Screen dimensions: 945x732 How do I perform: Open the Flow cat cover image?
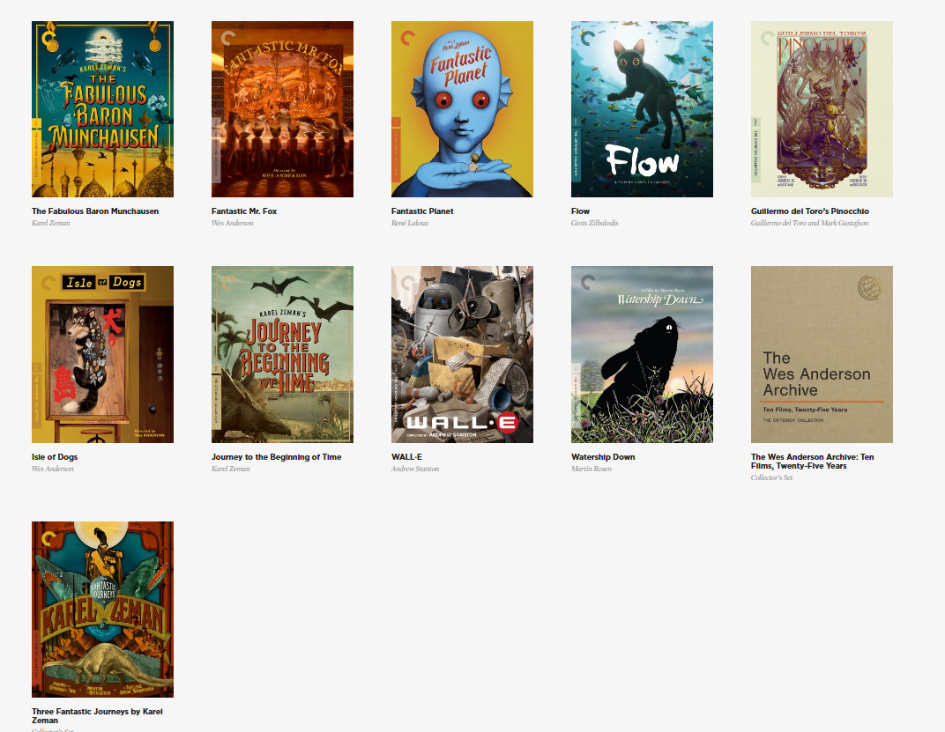pos(642,109)
